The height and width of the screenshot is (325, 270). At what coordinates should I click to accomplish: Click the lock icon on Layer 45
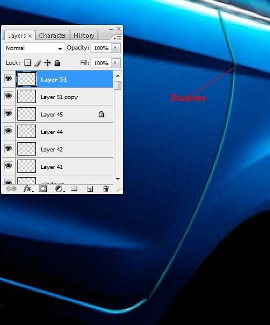101,114
